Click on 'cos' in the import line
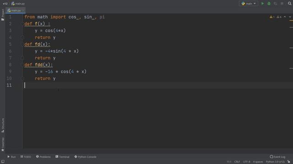The width and height of the screenshot is (293, 164). (72, 17)
